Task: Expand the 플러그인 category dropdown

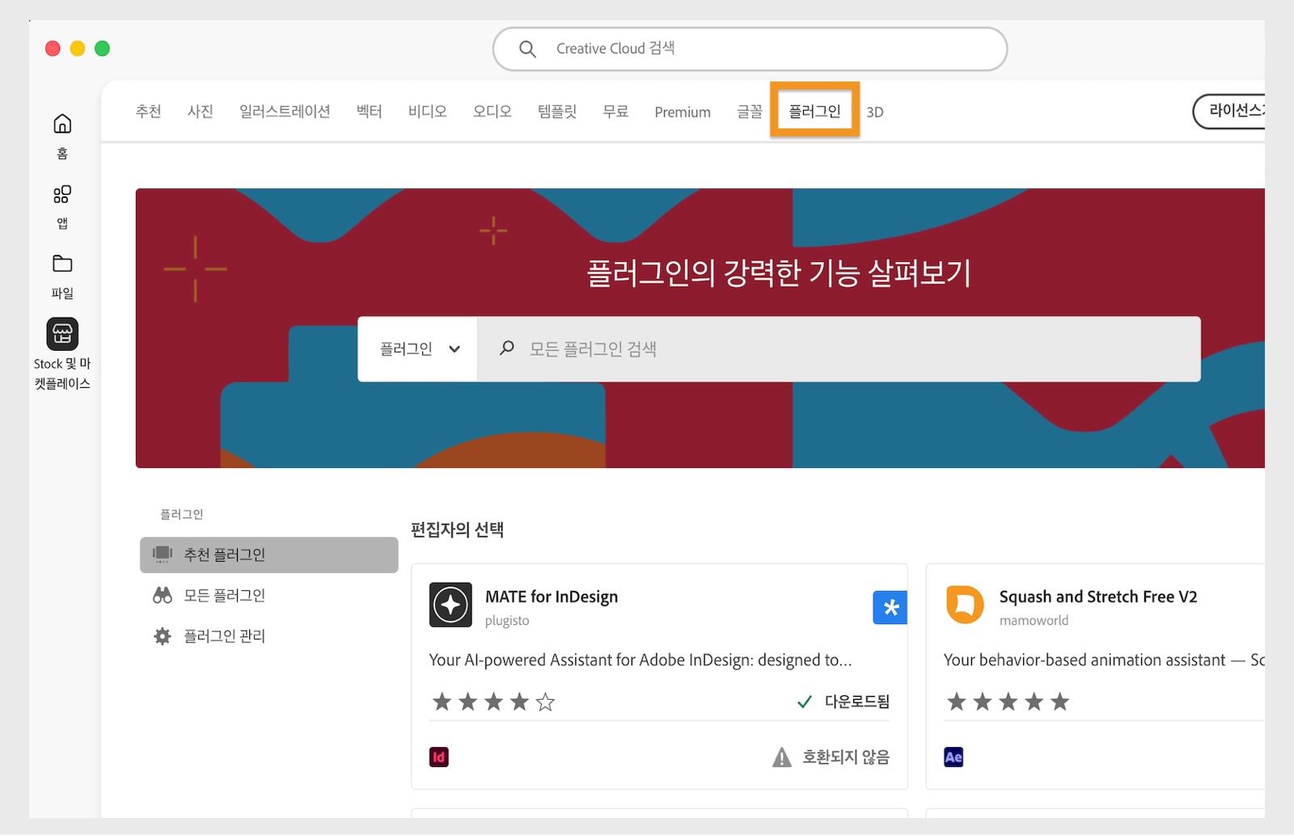Action: click(418, 349)
